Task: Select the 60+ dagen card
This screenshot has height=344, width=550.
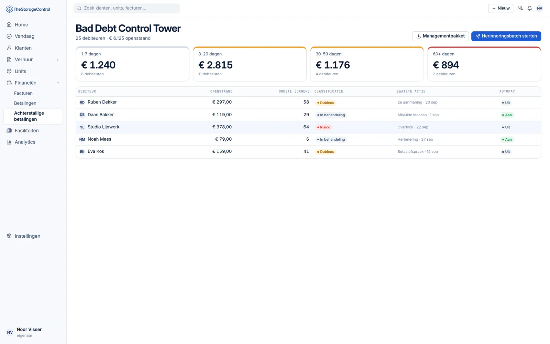Action: pos(484,64)
